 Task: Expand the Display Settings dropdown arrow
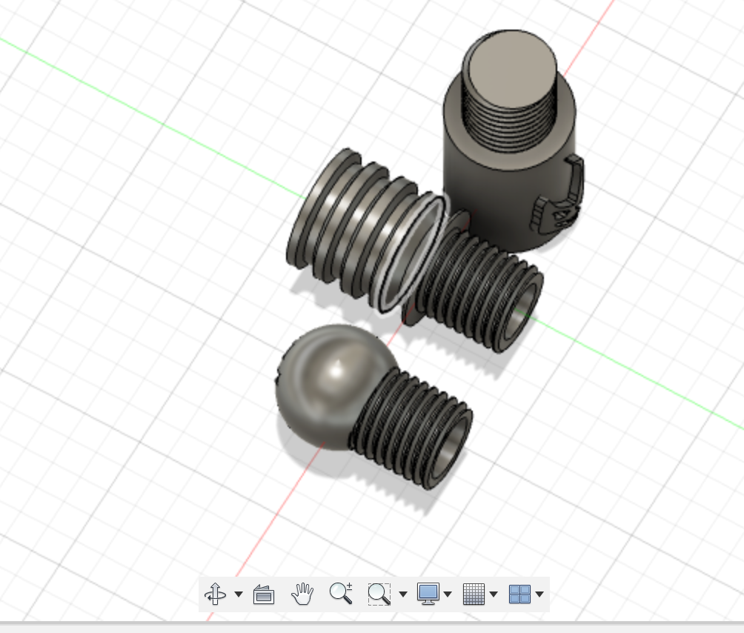(x=448, y=594)
